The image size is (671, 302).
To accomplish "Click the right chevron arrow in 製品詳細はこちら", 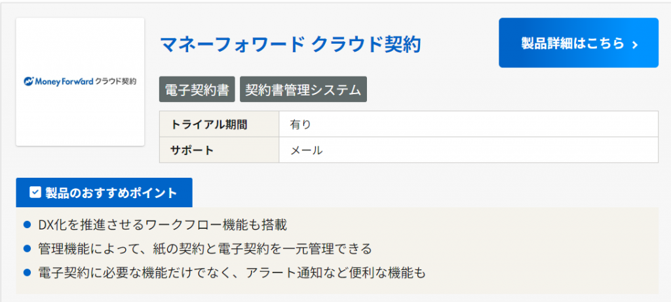I will tap(634, 44).
